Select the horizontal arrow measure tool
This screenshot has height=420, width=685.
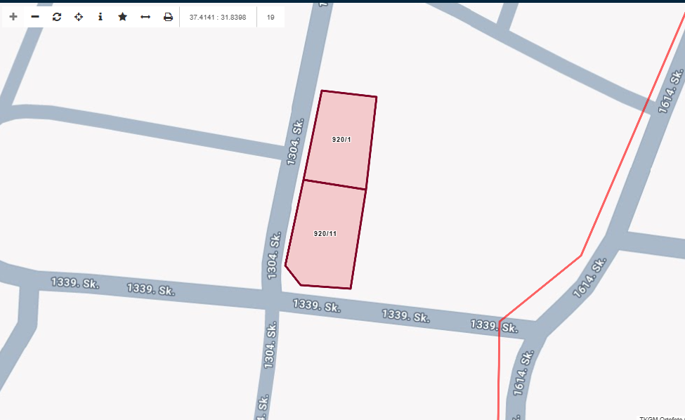click(145, 17)
